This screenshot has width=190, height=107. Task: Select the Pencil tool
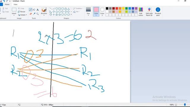coord(31,10)
